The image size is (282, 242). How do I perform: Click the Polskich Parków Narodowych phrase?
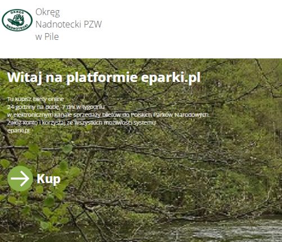coord(170,115)
